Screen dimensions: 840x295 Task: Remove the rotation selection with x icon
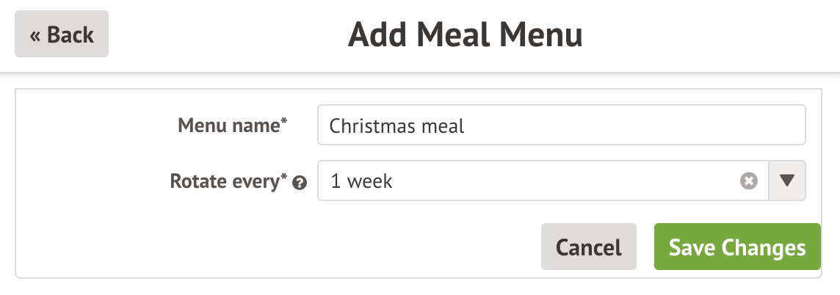pos(748,181)
